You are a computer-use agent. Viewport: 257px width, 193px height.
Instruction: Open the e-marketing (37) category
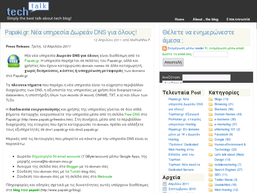226,125
